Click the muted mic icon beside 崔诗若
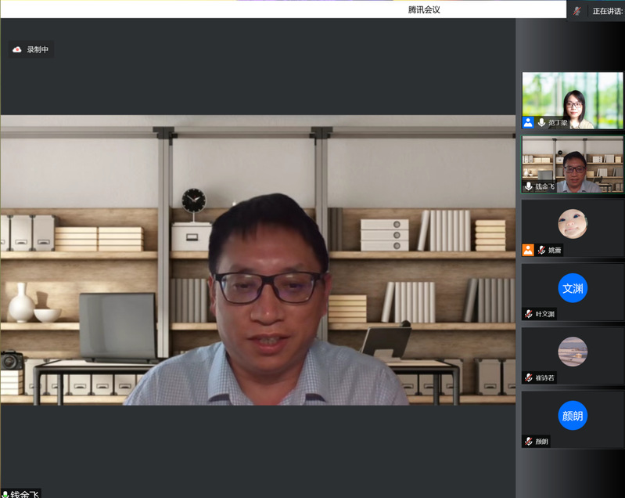Viewport: 625px width, 498px height. pyautogui.click(x=529, y=377)
